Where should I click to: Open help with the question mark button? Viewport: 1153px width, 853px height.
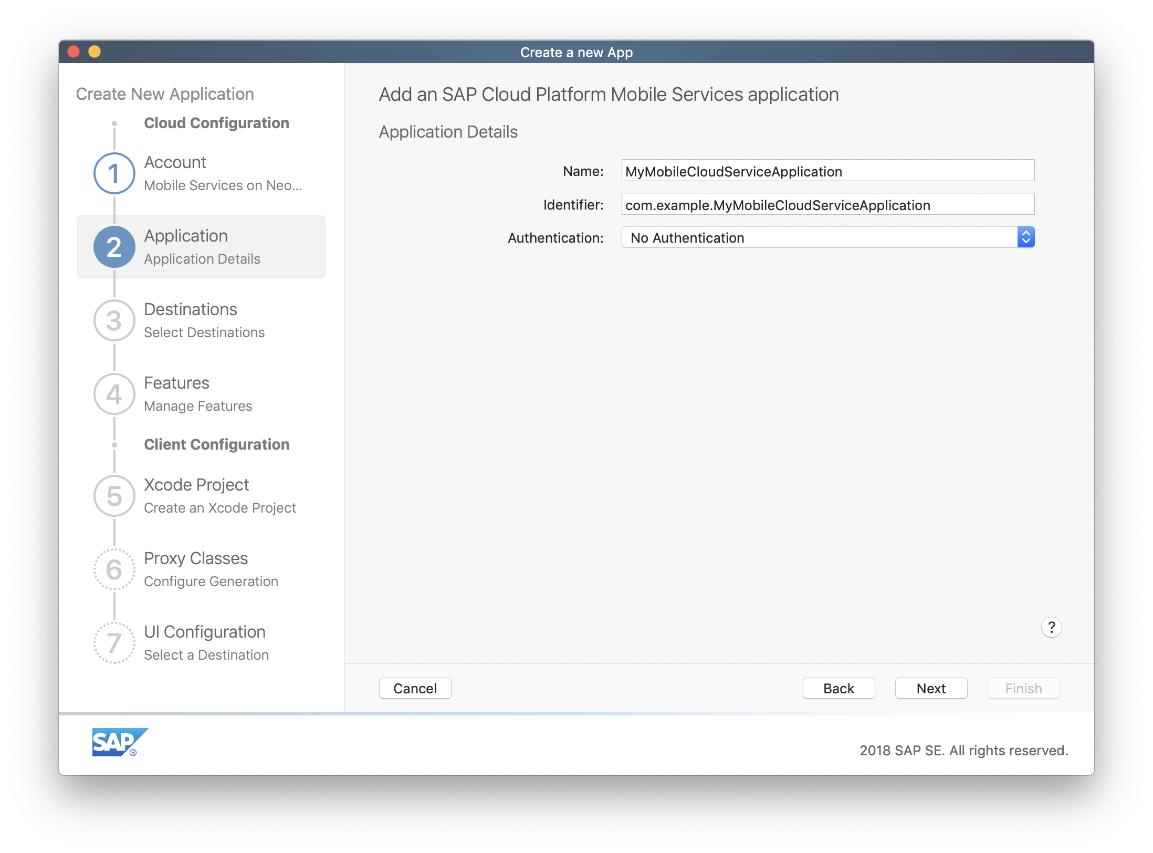[x=1051, y=627]
